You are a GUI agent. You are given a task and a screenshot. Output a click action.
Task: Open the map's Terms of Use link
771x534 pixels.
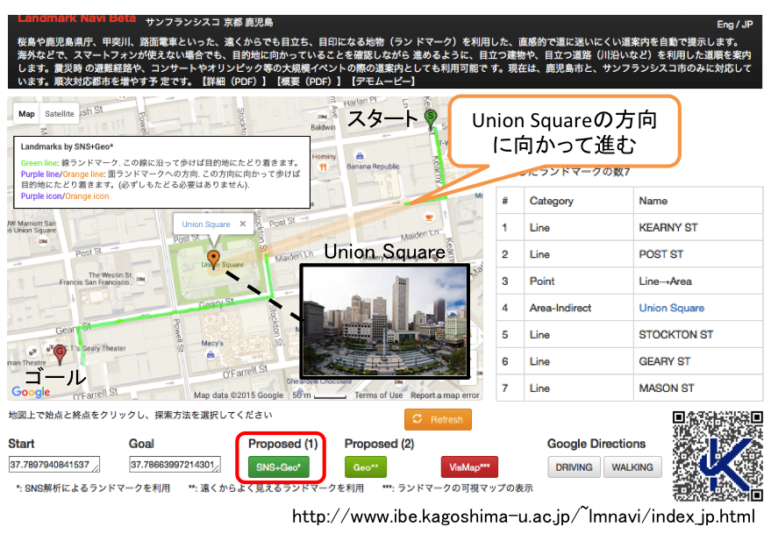click(379, 395)
